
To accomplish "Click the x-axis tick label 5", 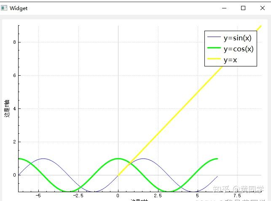I will point(197,196).
